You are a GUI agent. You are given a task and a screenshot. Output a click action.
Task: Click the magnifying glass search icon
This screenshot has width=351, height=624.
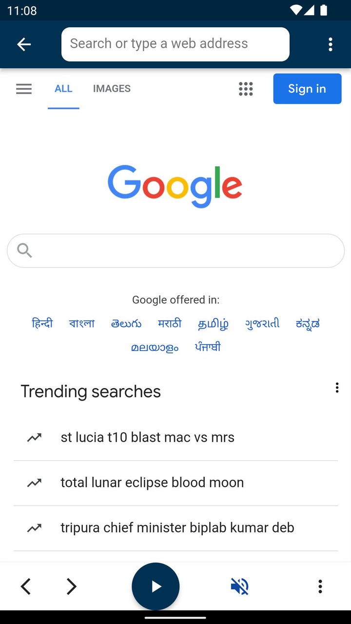point(24,251)
